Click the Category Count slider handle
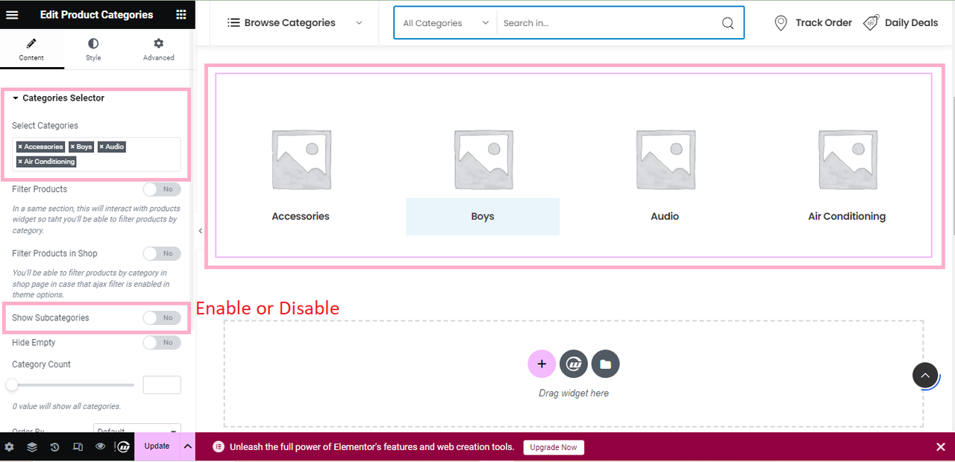This screenshot has height=462, width=955. 12,385
